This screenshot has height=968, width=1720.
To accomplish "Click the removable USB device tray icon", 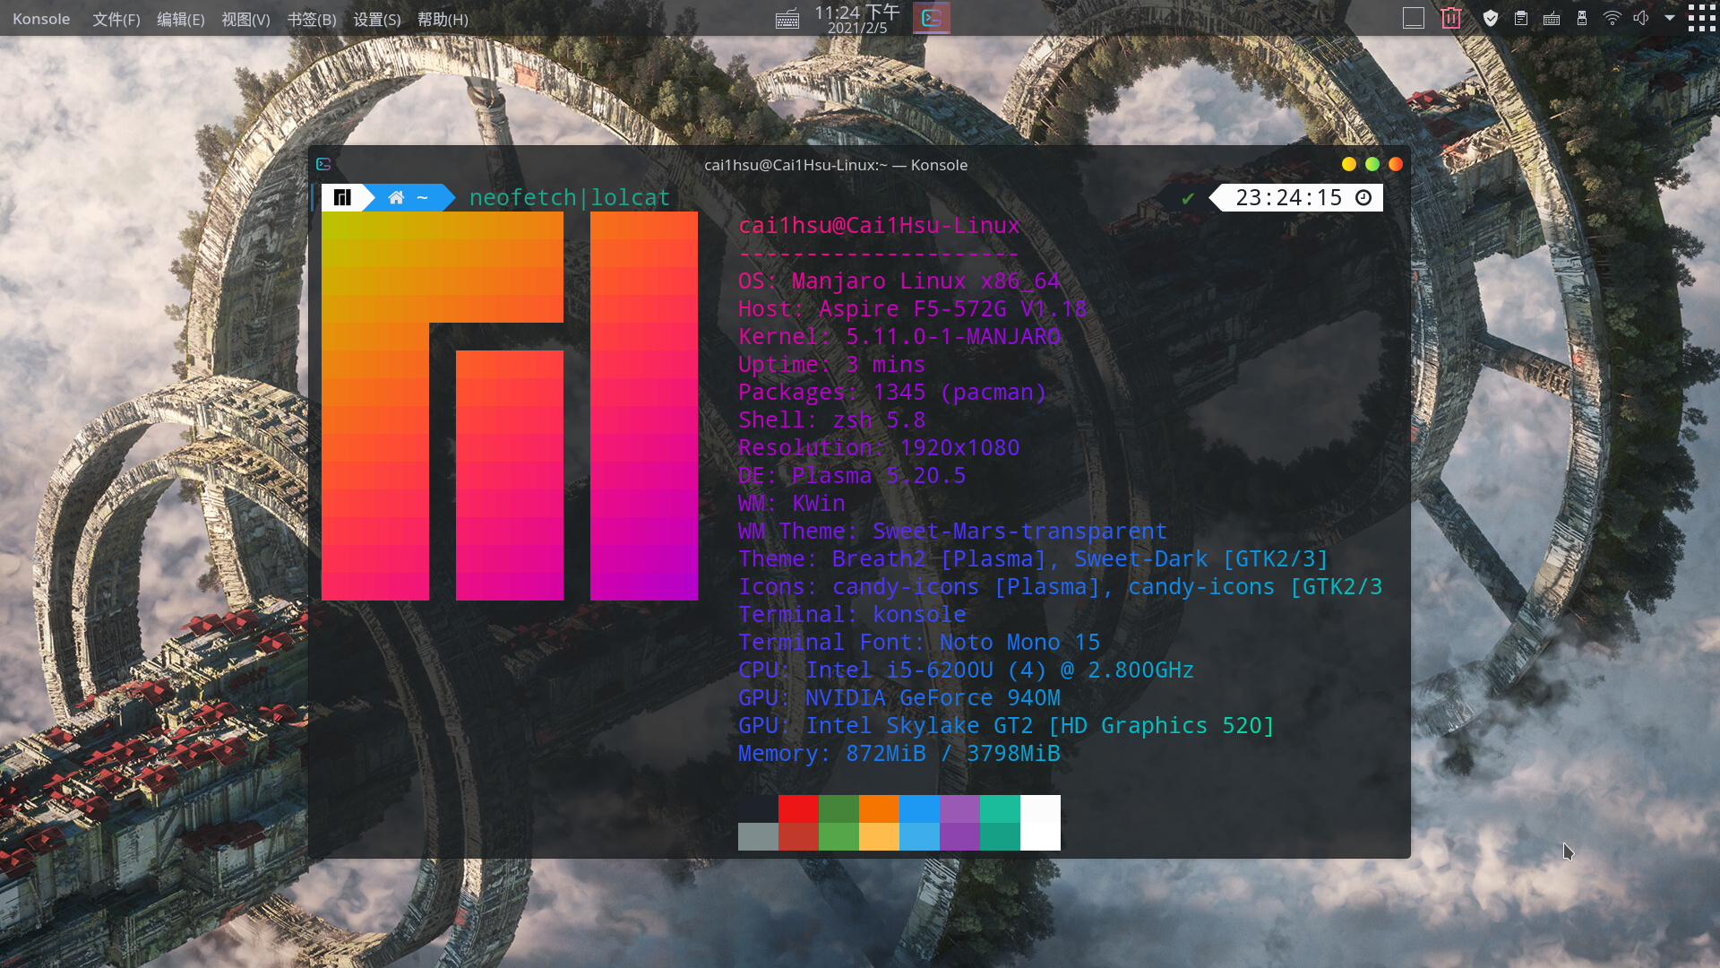I will pyautogui.click(x=1582, y=17).
